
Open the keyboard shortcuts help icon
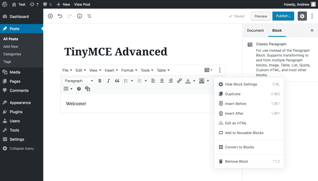(x=79, y=89)
